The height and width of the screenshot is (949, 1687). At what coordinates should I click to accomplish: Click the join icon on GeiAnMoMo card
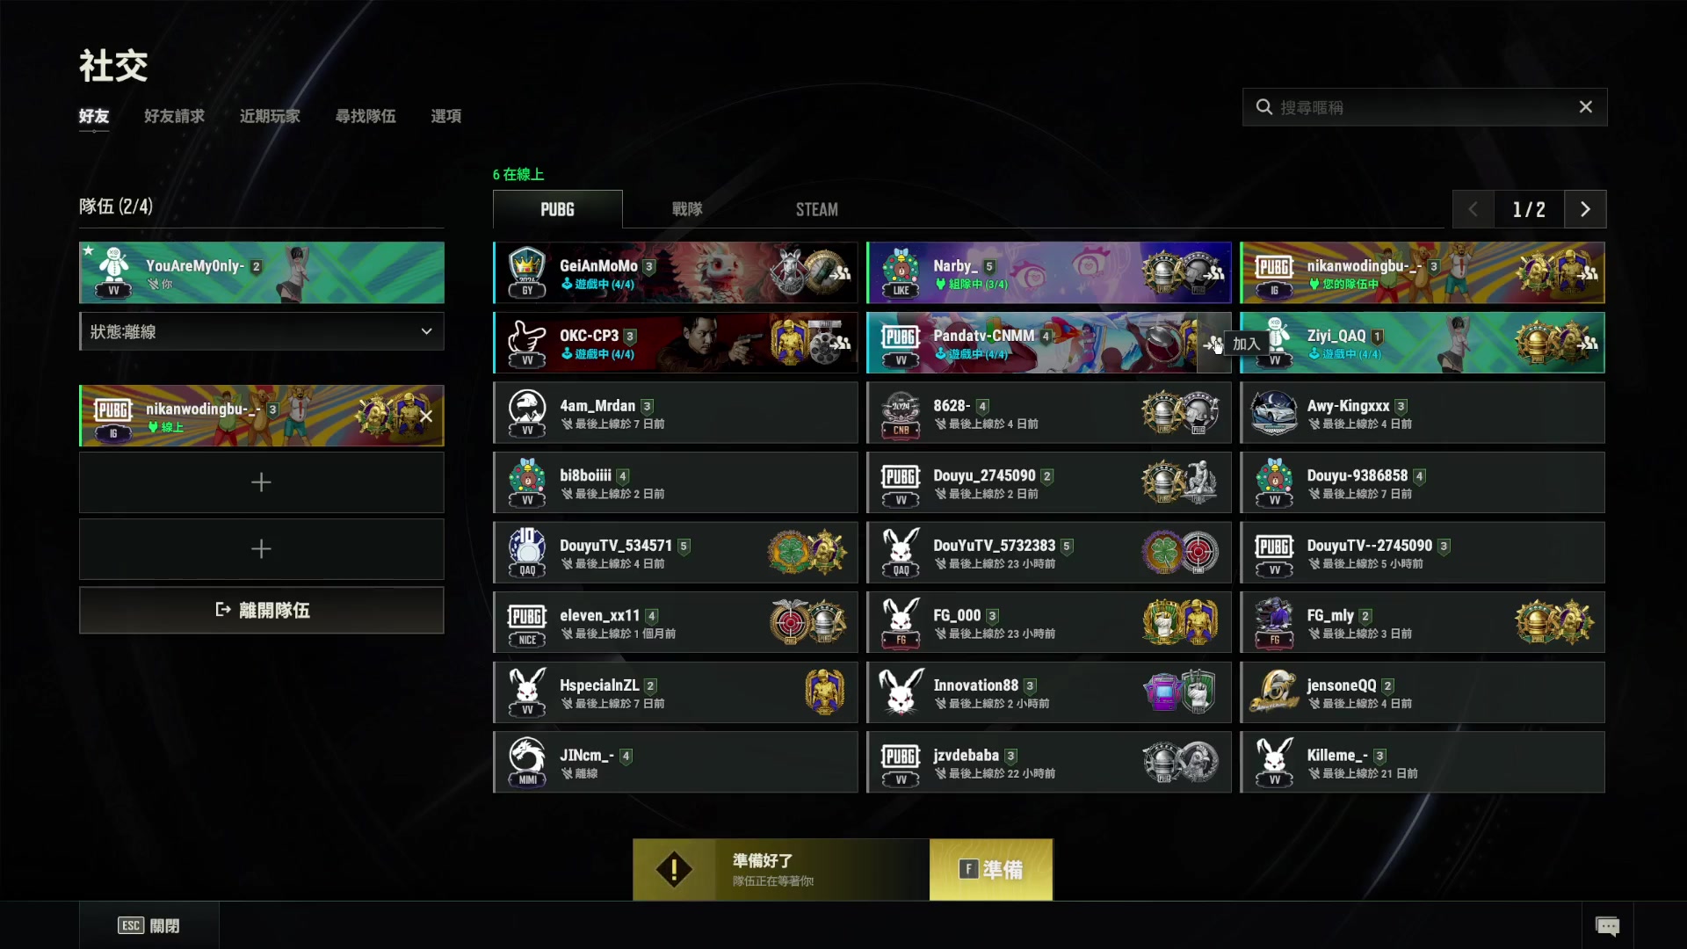840,273
